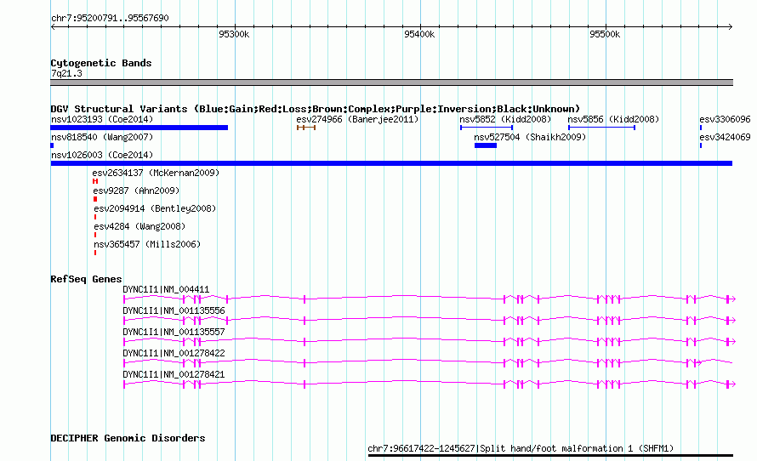This screenshot has height=461, width=757.
Task: Click the esv3306096 variant label
Action: point(725,119)
